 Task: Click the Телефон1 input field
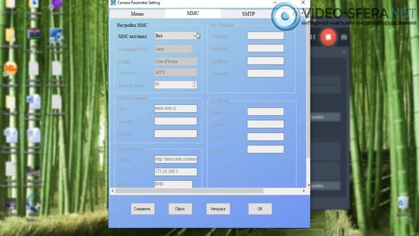point(265,36)
